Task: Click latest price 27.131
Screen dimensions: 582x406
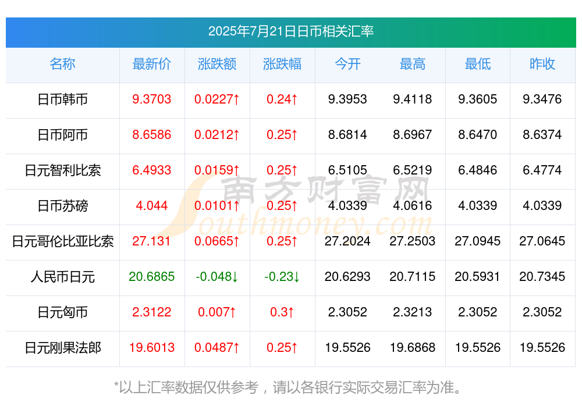Action: [151, 241]
